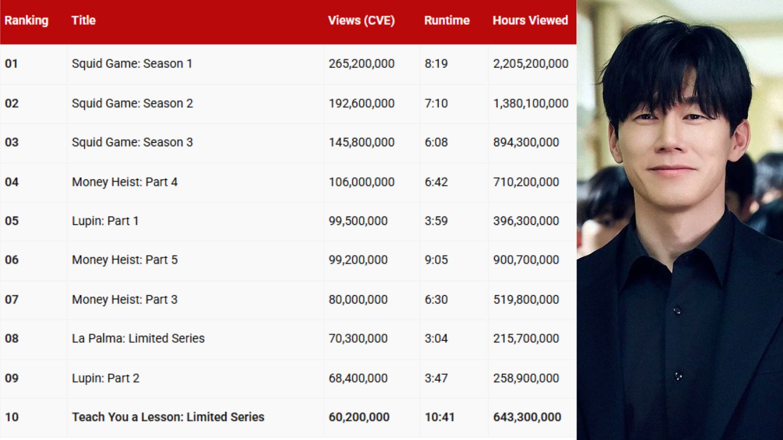Select the title La Palma: Limited Series
This screenshot has width=783, height=440.
tap(138, 338)
